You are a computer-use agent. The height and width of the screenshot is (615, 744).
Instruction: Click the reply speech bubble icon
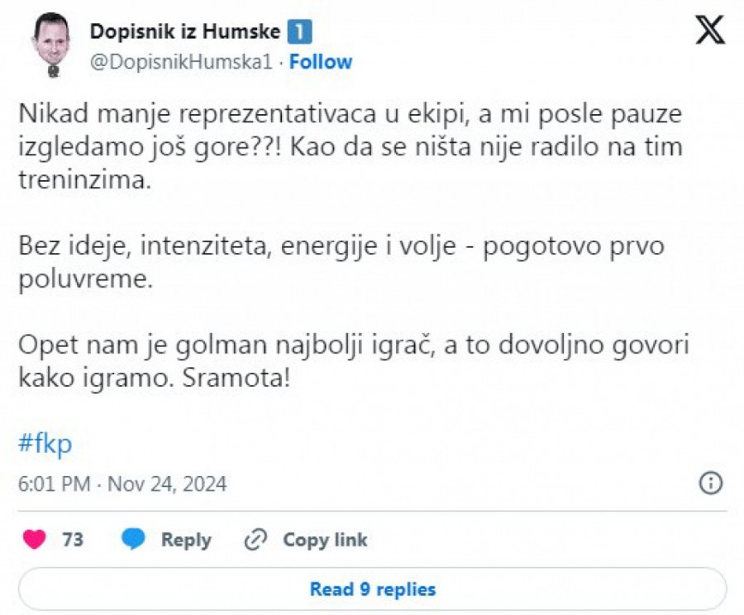click(x=134, y=540)
